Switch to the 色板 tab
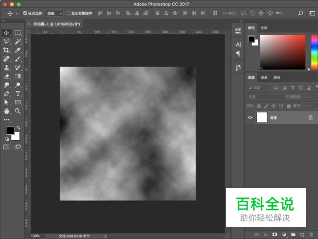 (x=264, y=28)
